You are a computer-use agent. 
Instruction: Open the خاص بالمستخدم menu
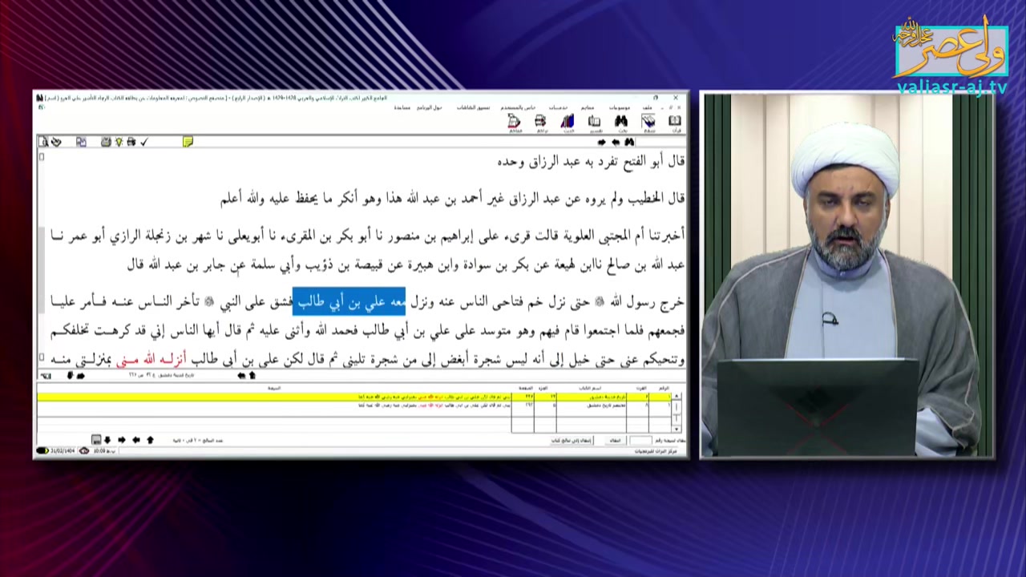pyautogui.click(x=518, y=107)
